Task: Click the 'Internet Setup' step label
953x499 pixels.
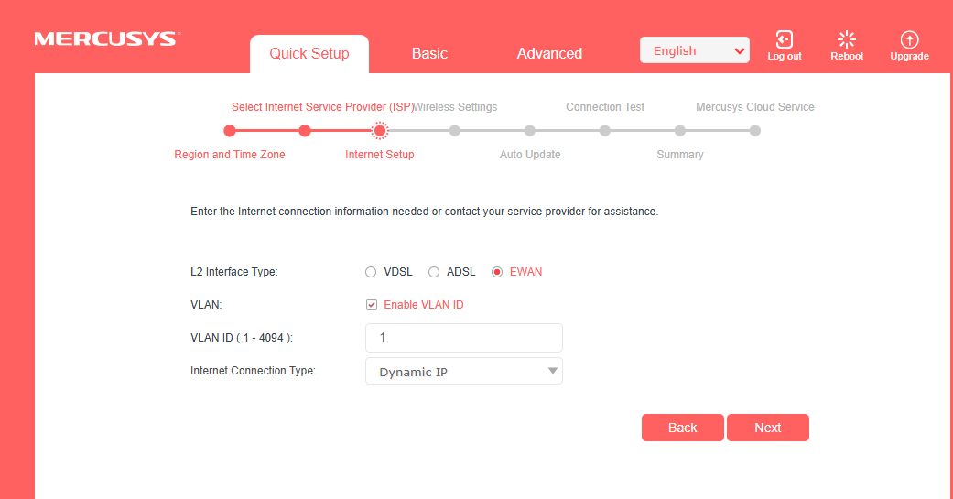Action: pyautogui.click(x=380, y=155)
